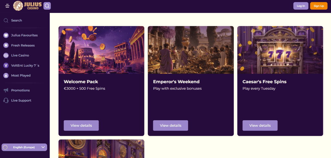Click the star icon for Fresh Releases
This screenshot has width=331, height=158.
pos(6,45)
